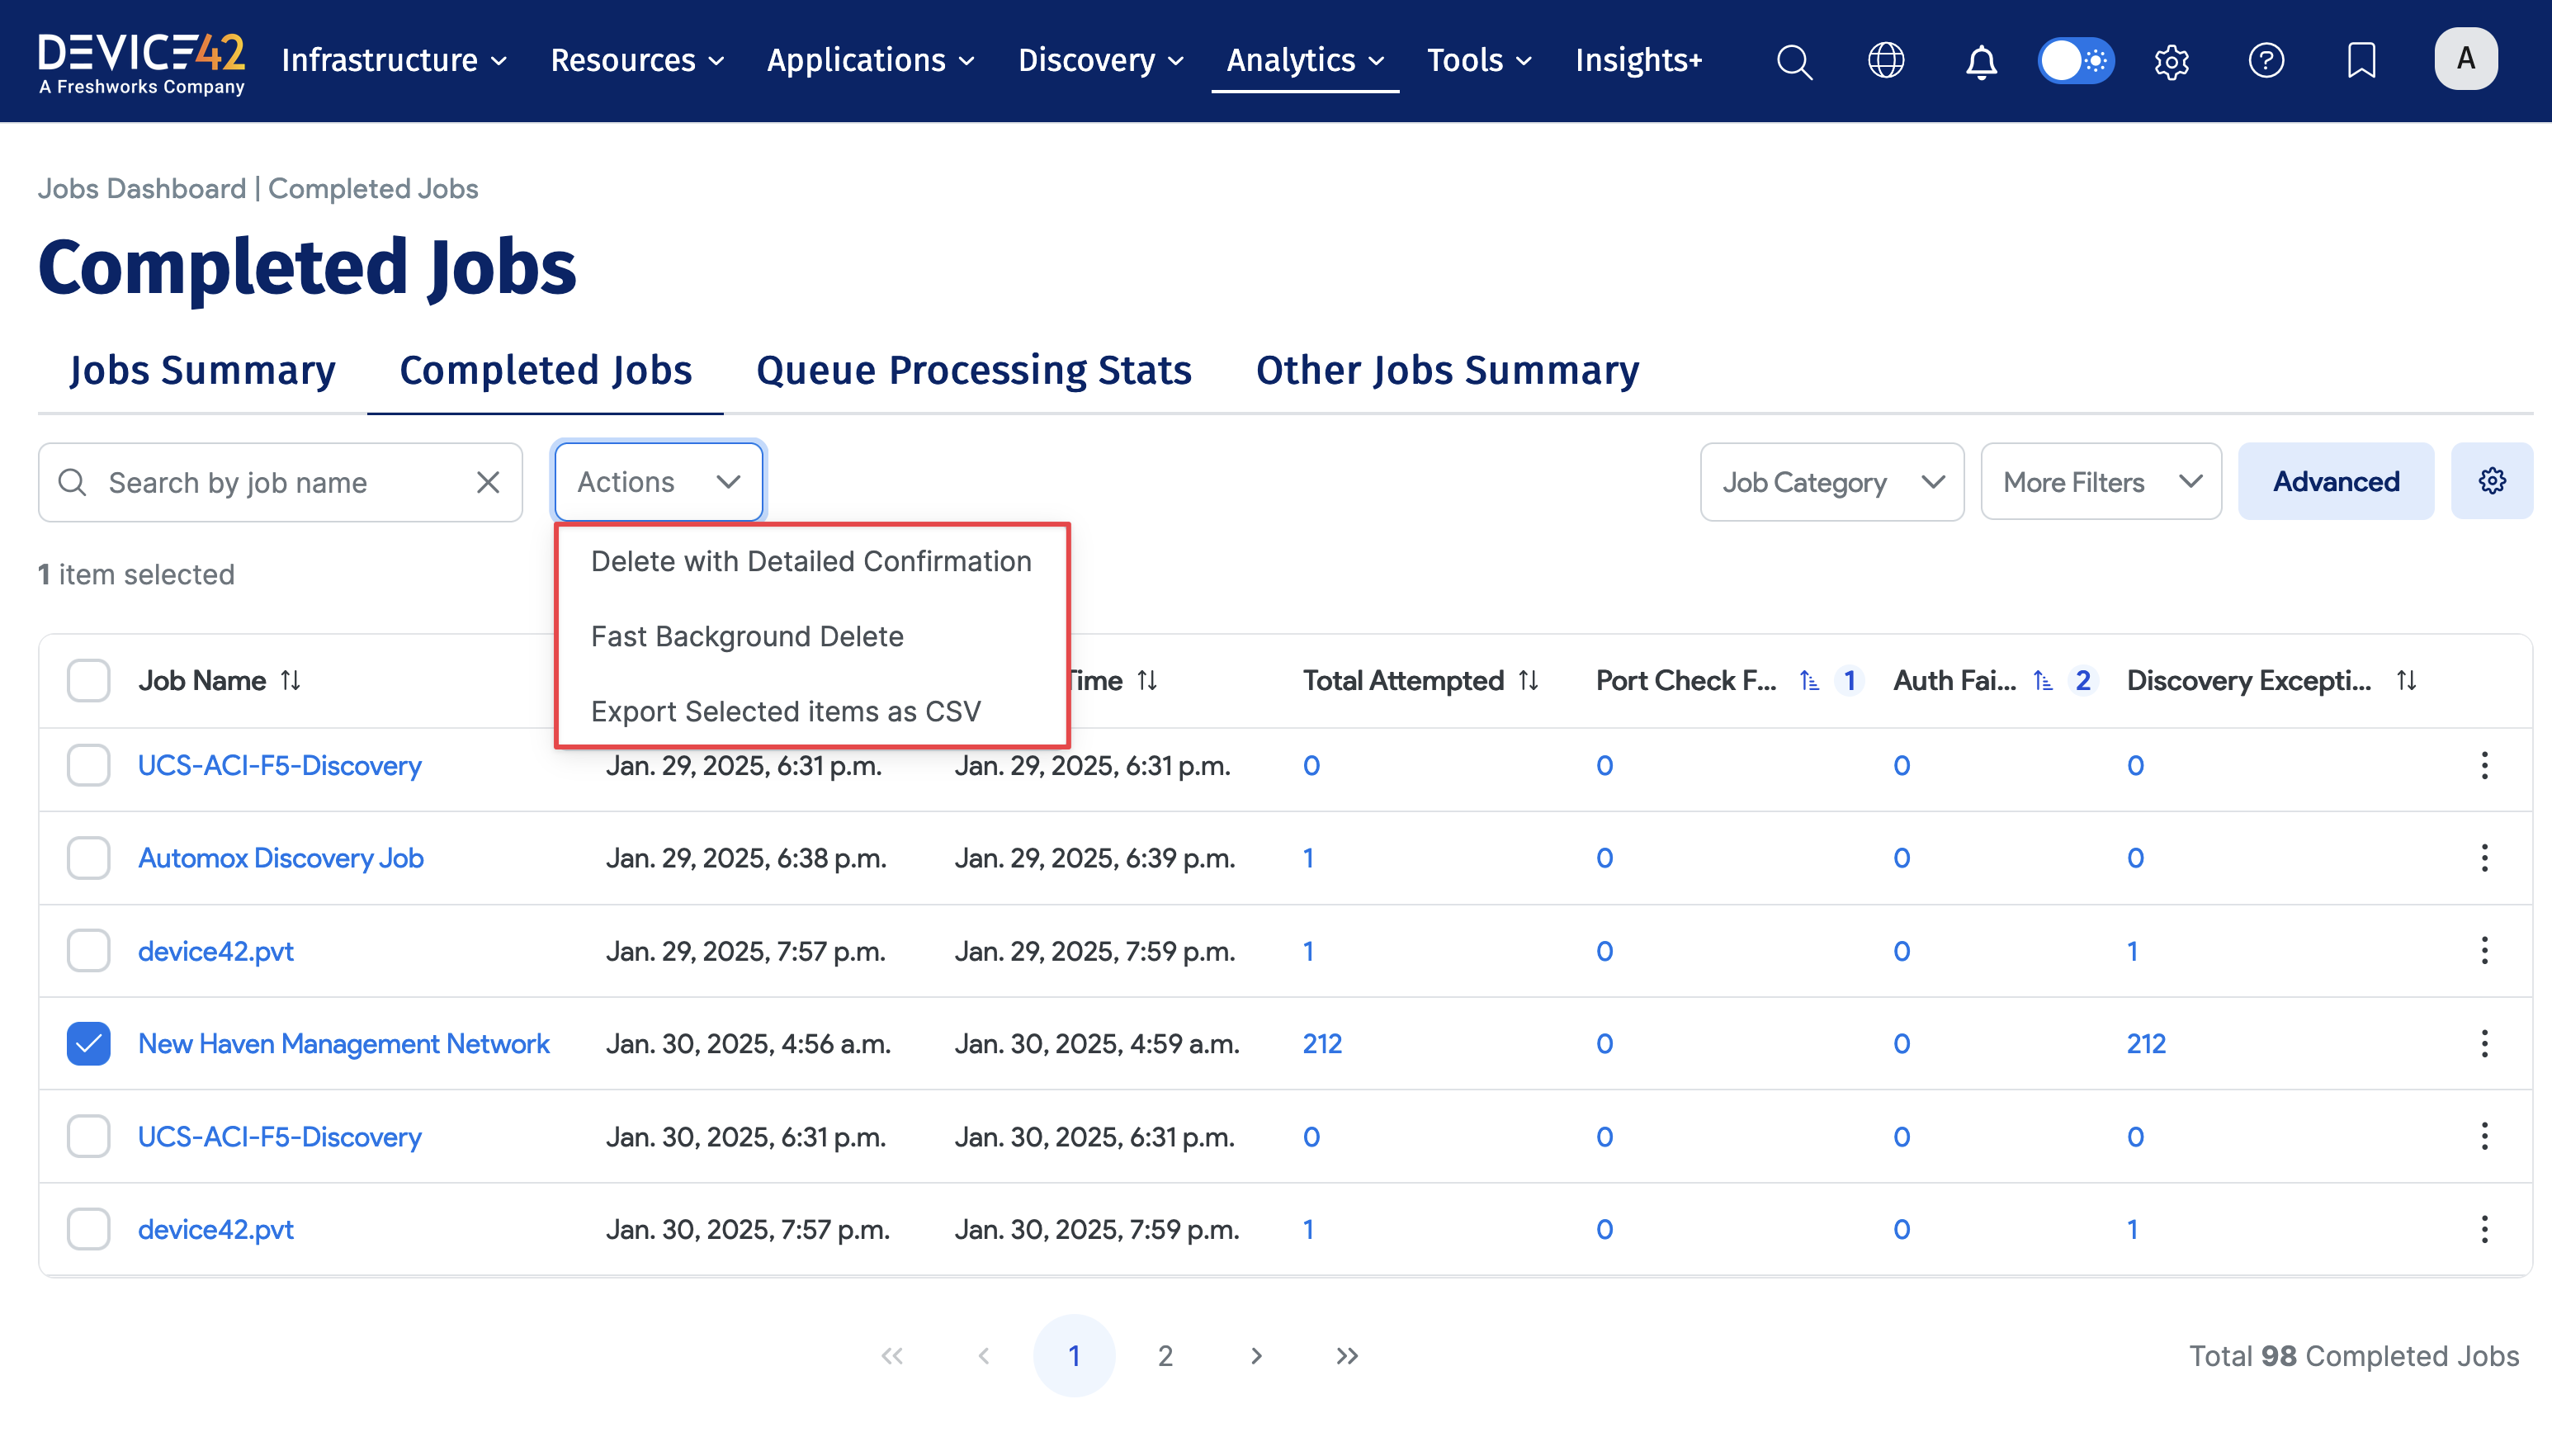Open the Automox Discovery Job link

point(281,858)
